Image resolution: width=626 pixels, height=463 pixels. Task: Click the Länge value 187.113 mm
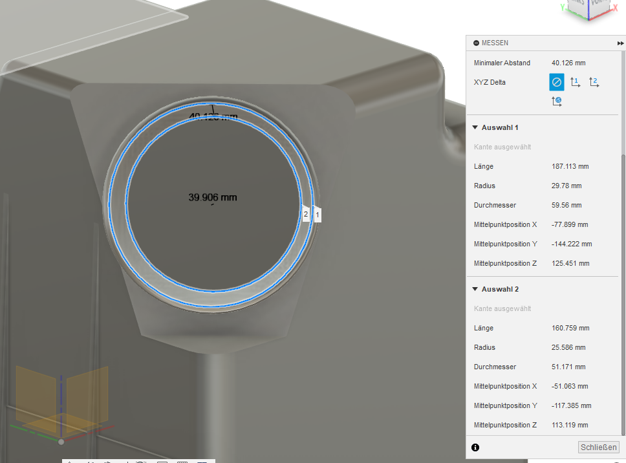click(570, 166)
